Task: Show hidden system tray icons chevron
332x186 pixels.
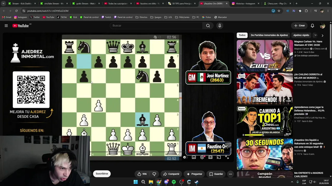Action: (x=292, y=182)
